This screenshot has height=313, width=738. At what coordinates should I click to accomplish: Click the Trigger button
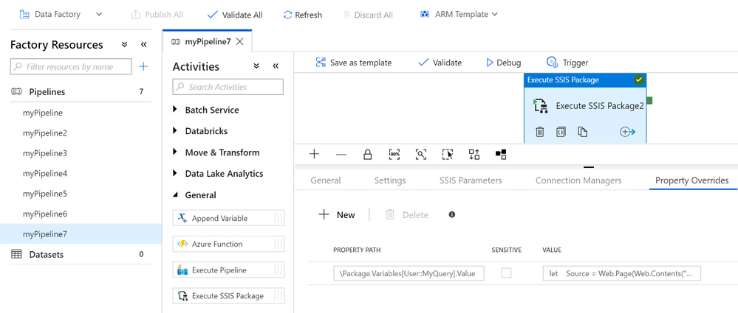567,63
